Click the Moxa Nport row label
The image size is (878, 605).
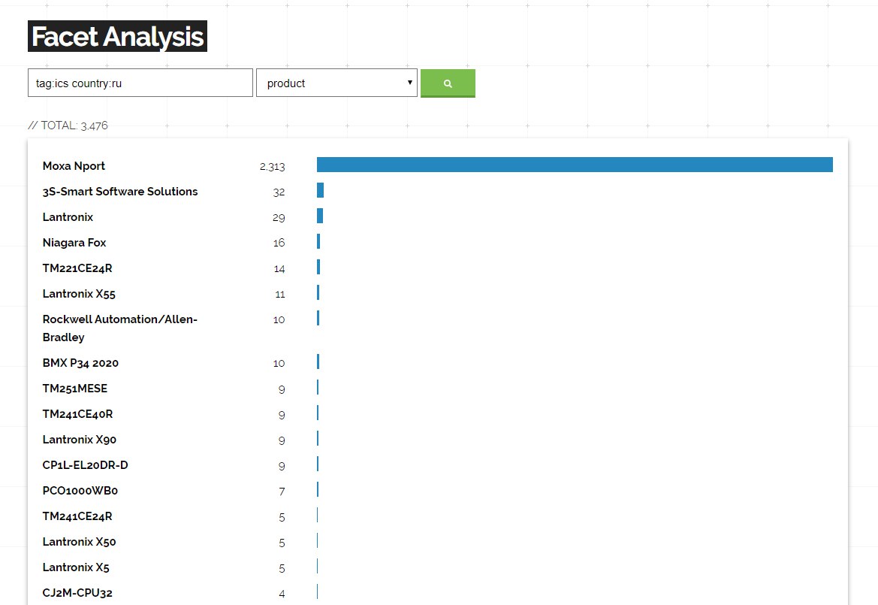(x=74, y=166)
